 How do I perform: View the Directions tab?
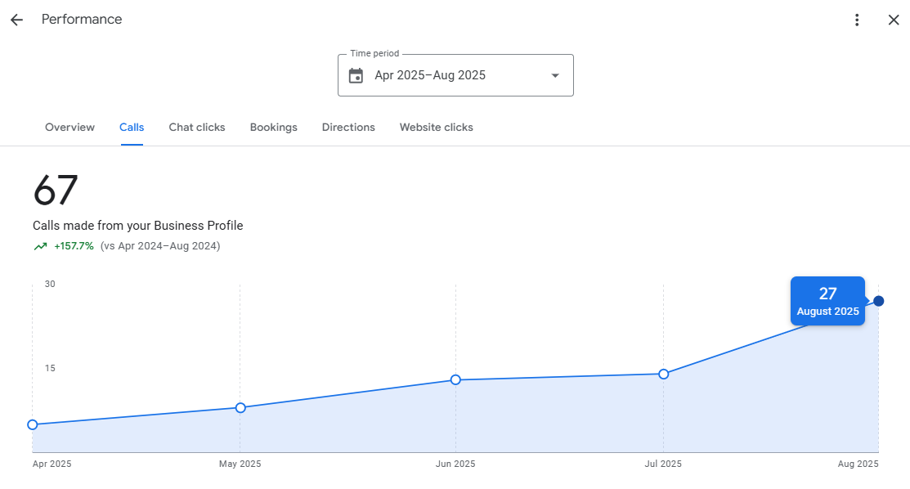click(x=348, y=128)
